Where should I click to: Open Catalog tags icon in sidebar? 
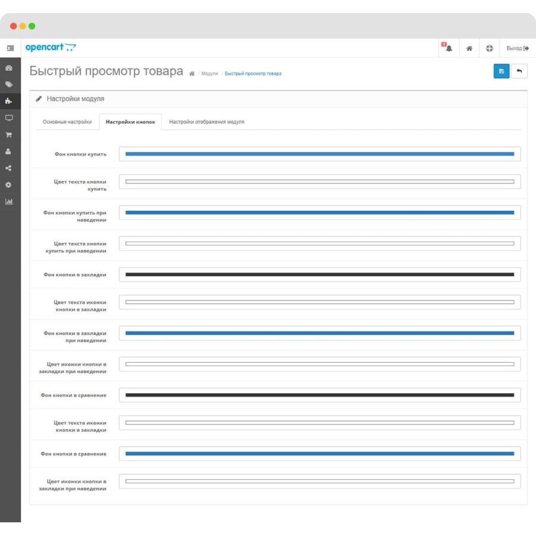(9, 85)
